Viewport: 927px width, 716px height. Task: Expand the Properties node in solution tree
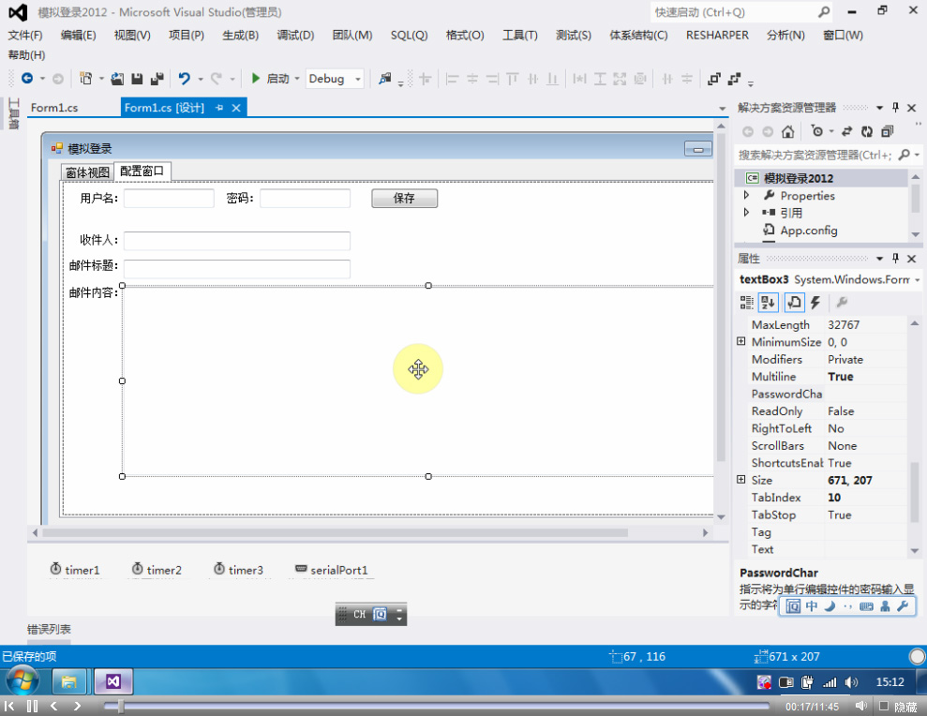[746, 196]
